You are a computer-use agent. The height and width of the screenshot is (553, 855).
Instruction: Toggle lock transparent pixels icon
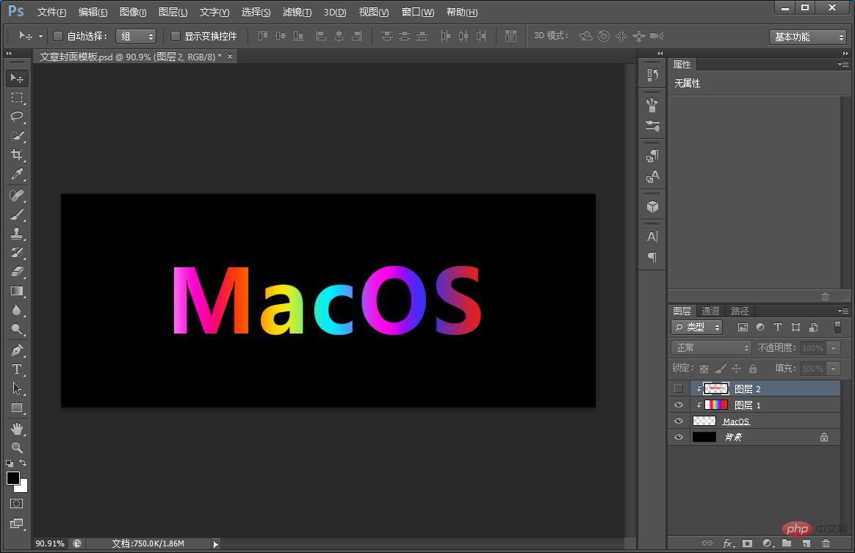click(704, 369)
